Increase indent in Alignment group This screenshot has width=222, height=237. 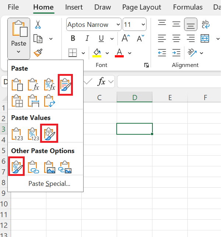[x=176, y=53]
